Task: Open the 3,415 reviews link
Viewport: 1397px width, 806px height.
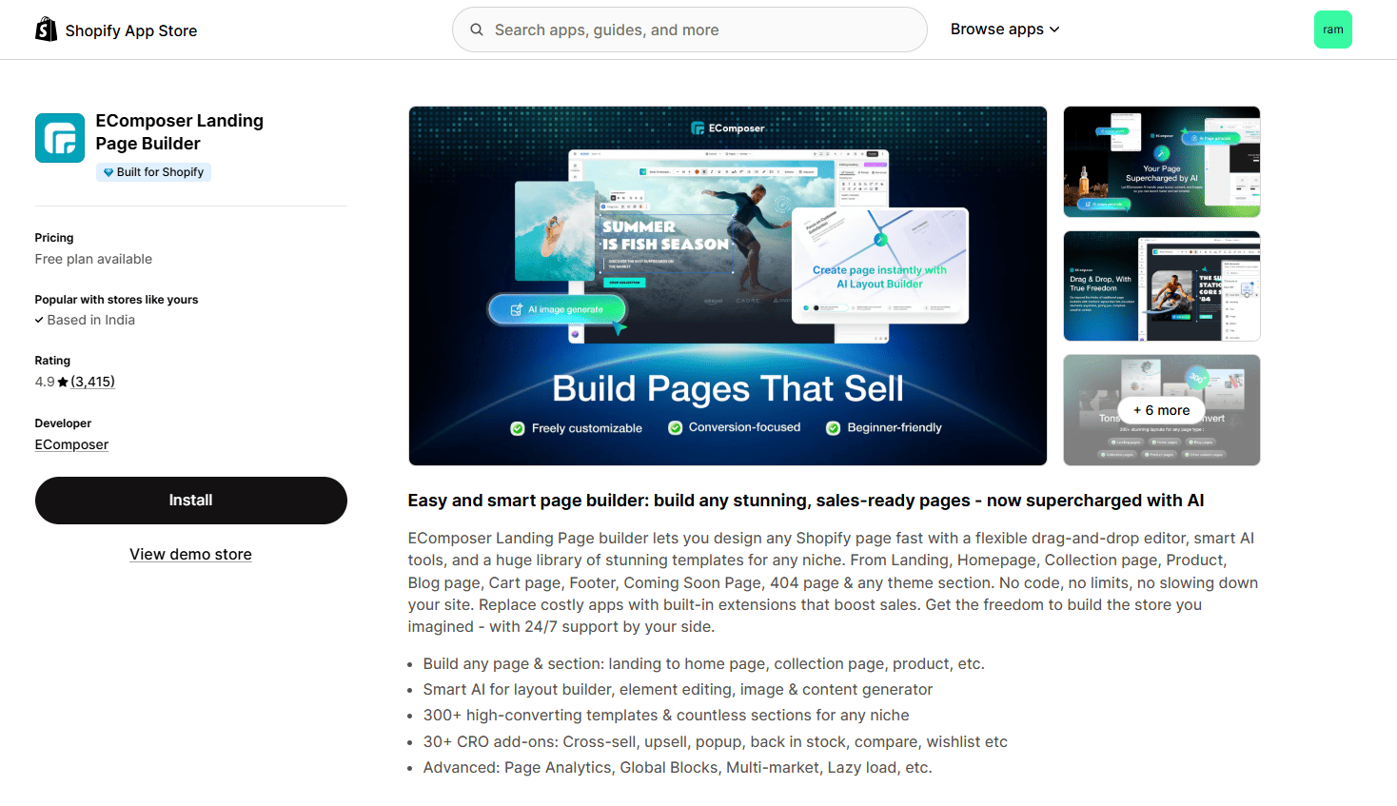Action: pyautogui.click(x=93, y=382)
